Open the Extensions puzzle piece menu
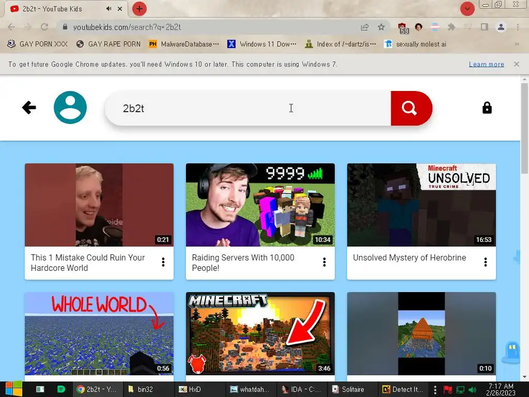The width and height of the screenshot is (529, 397). click(451, 27)
